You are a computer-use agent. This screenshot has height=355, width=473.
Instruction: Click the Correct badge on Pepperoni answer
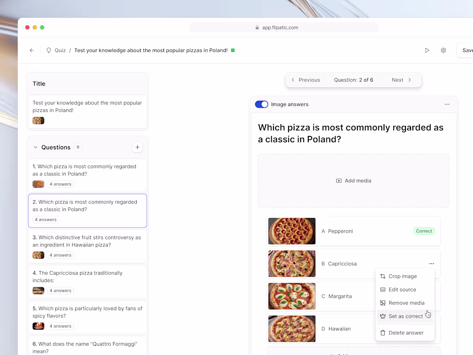pos(424,231)
